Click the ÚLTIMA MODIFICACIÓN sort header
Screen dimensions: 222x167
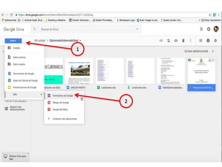pos(196,51)
